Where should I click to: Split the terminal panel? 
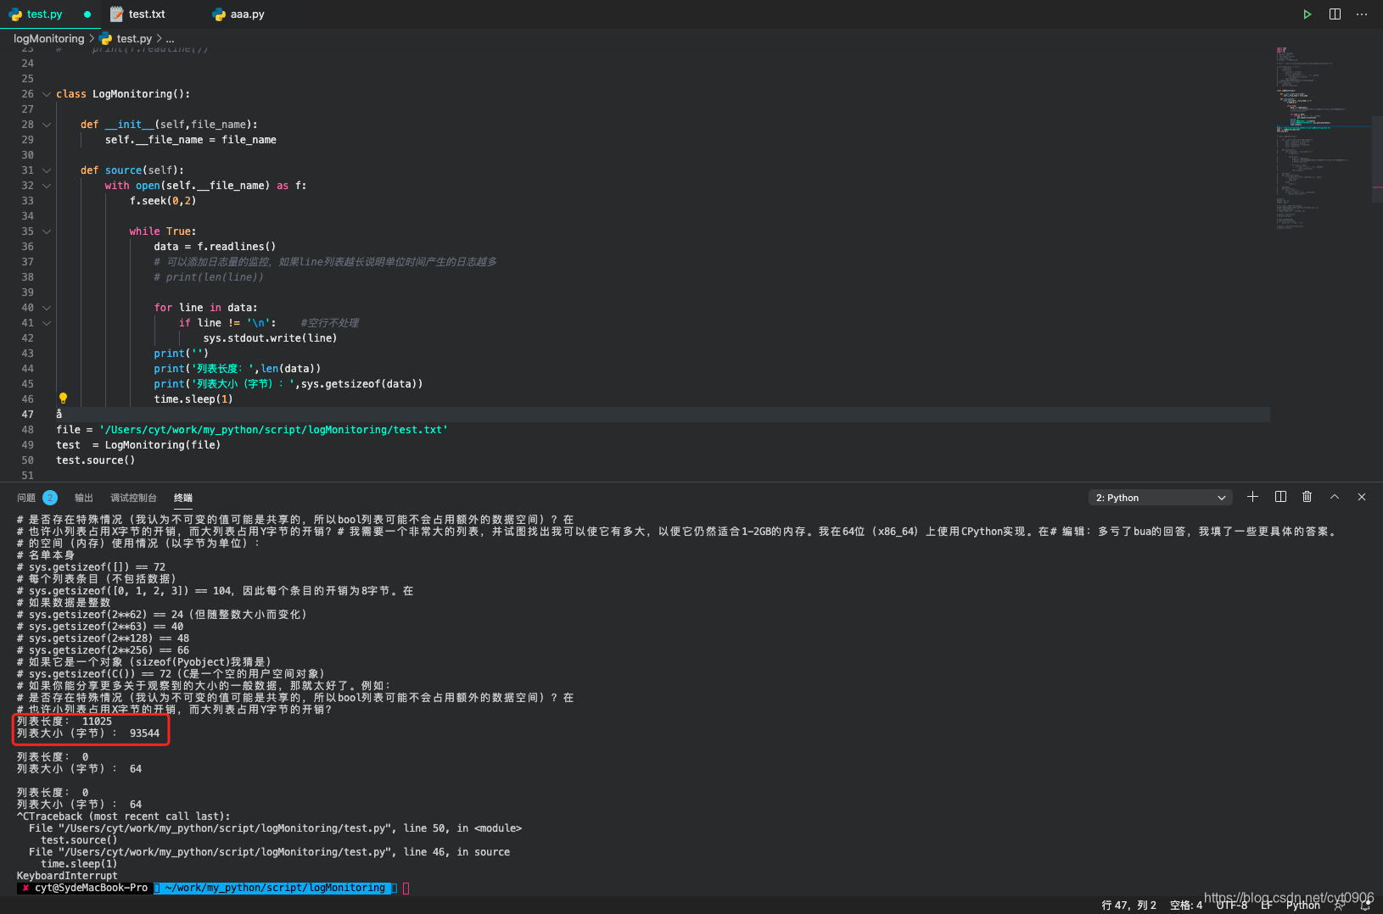point(1280,497)
